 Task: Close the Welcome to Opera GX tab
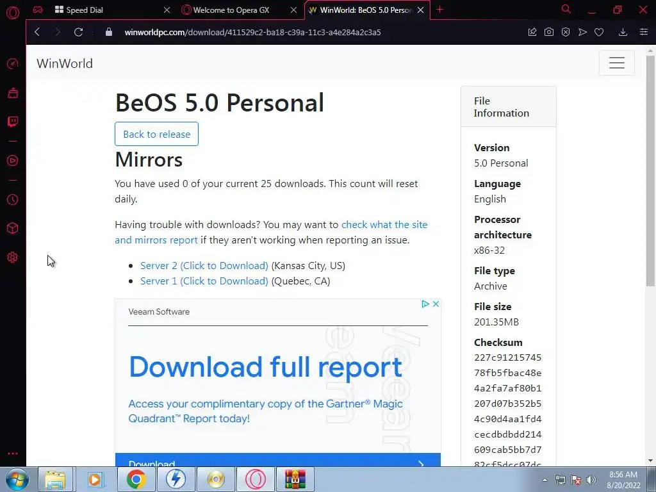point(293,10)
